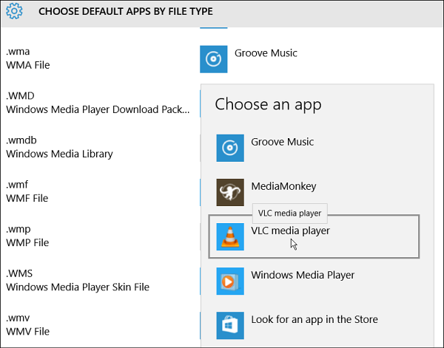Select the .WMS Skin File entry
Viewport: 444px width, 348px height.
[x=89, y=280]
